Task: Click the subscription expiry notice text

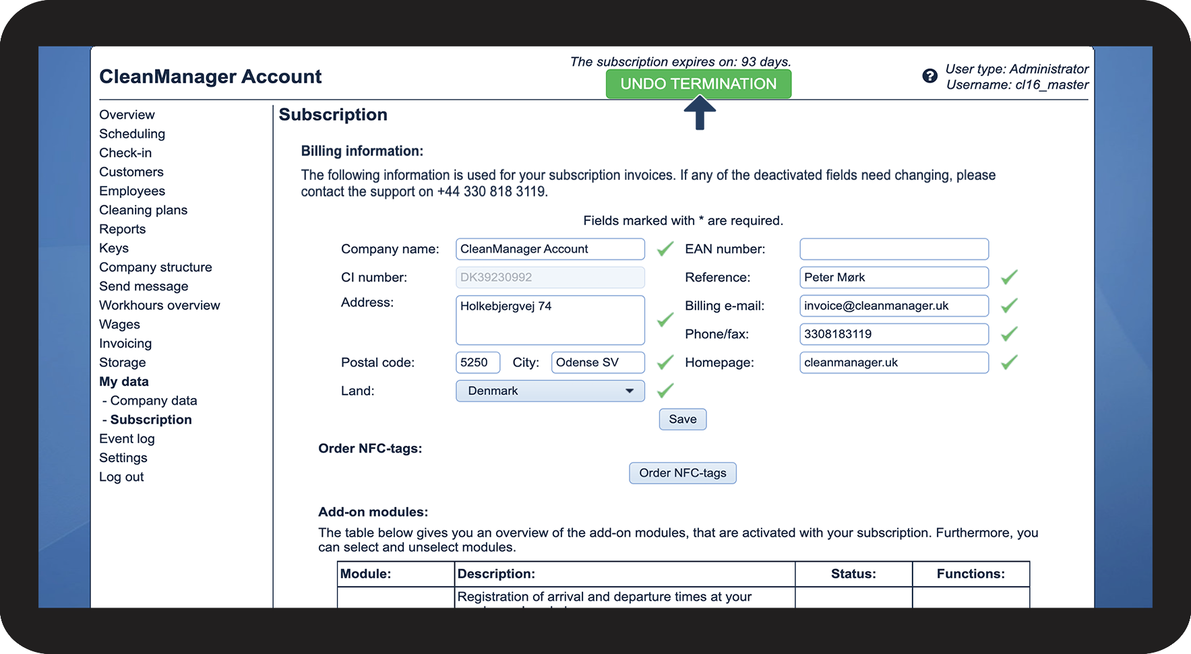Action: click(x=680, y=62)
